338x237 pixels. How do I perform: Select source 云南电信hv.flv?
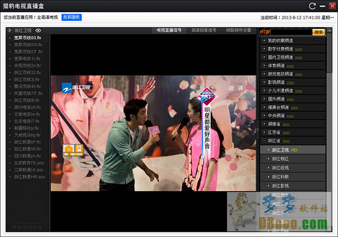coord(28,114)
